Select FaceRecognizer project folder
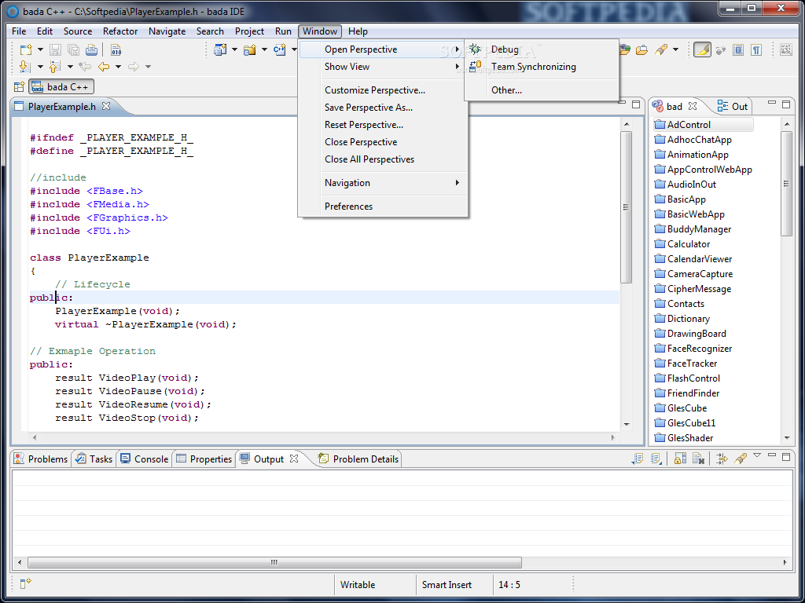Screen dimensions: 805x603 point(693,349)
